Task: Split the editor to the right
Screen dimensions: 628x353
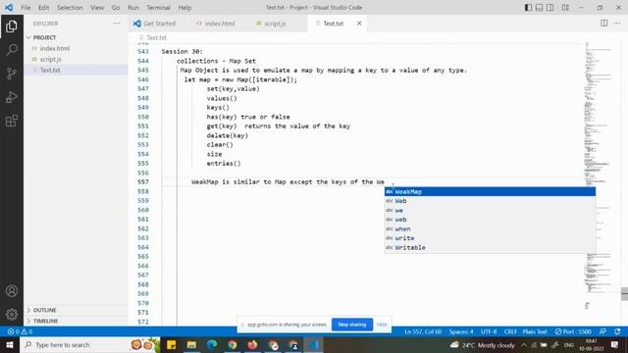Action: tap(604, 24)
